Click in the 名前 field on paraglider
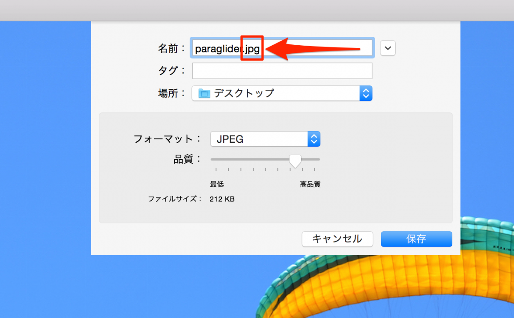 tap(216, 49)
